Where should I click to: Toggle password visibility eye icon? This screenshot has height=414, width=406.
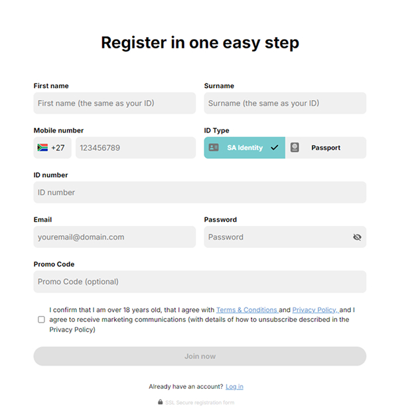pyautogui.click(x=357, y=237)
